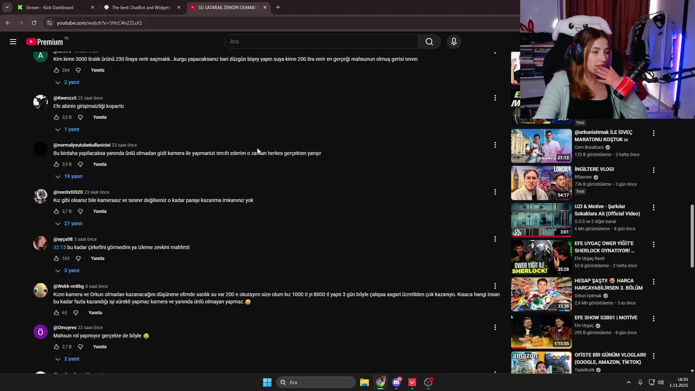This screenshot has height=391, width=695.
Task: Open options for UZI & Motive video
Action: pyautogui.click(x=654, y=207)
